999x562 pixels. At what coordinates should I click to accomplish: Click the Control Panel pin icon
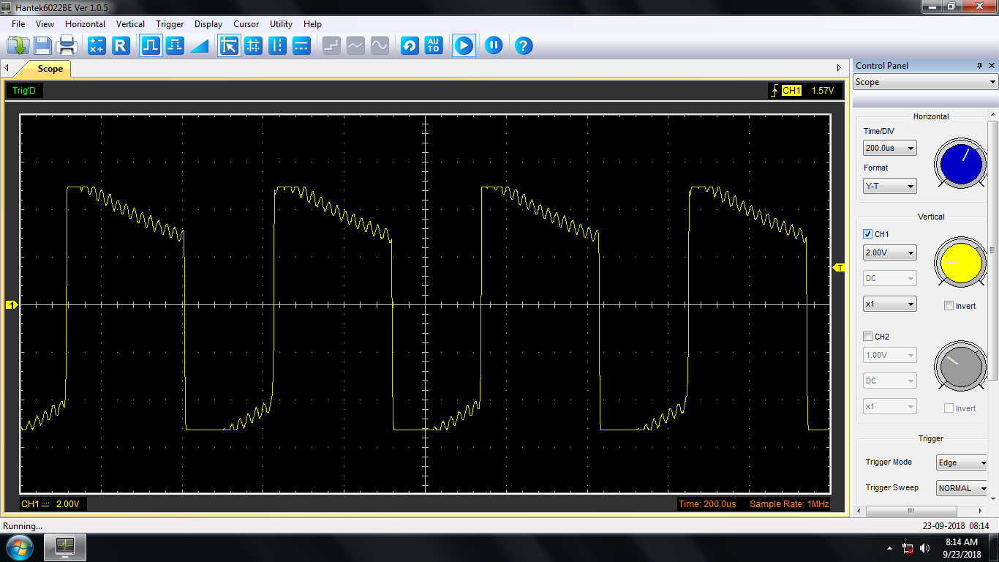tap(980, 66)
